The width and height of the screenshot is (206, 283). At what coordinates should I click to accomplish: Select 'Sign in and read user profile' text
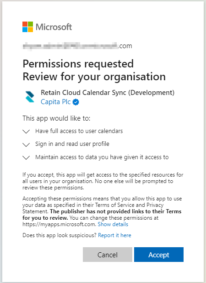tap(72, 144)
